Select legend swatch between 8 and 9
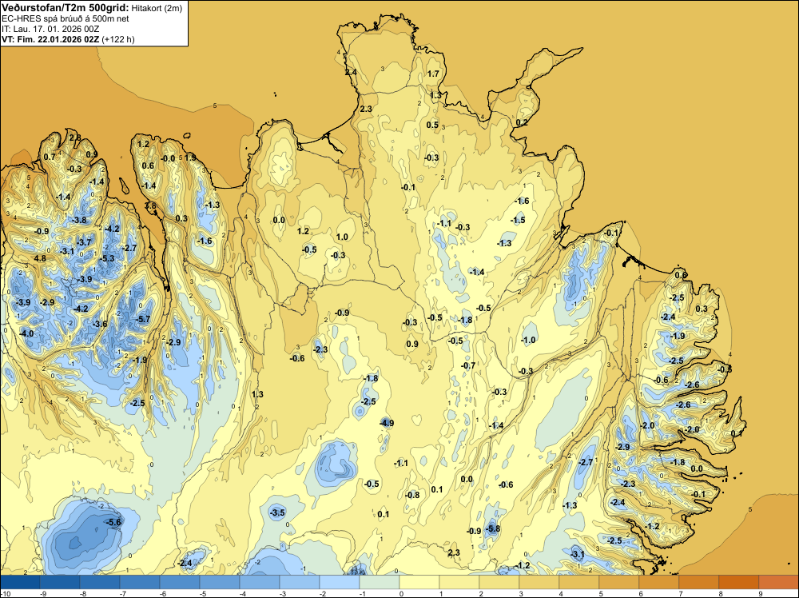The height and width of the screenshot is (598, 799). 739,582
